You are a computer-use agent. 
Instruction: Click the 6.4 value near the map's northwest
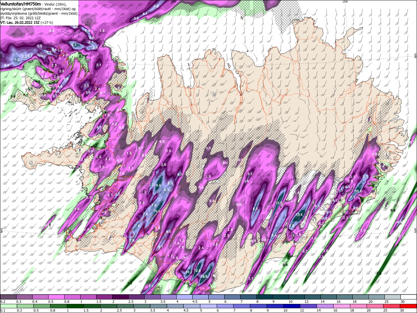tap(87, 31)
